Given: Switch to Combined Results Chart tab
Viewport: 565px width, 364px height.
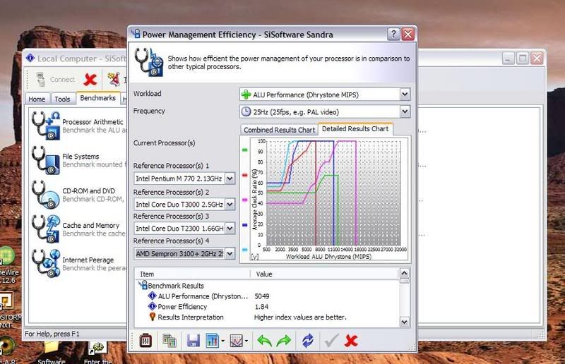Looking at the screenshot, I should pyautogui.click(x=279, y=130).
